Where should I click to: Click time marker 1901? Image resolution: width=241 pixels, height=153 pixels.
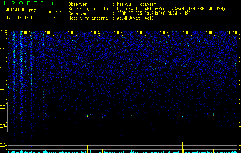tap(26, 33)
